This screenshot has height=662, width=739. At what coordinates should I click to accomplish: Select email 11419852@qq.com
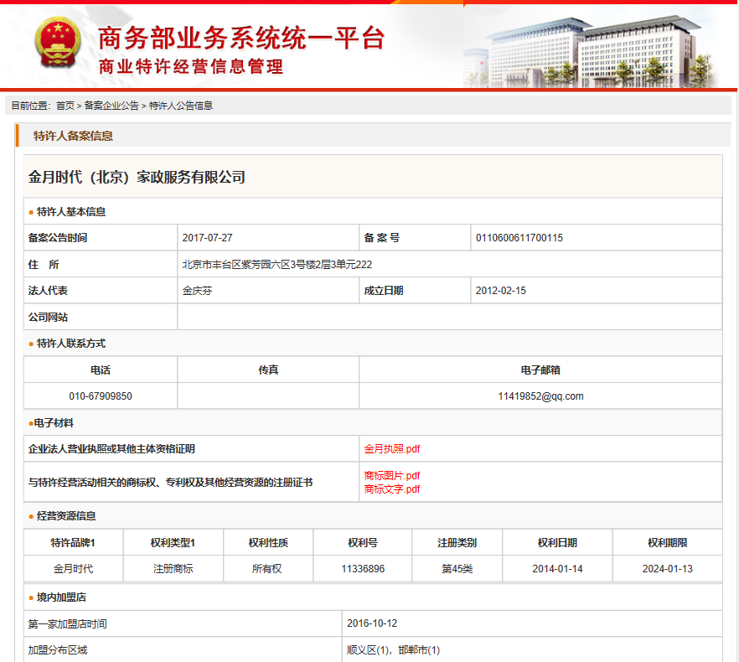540,396
